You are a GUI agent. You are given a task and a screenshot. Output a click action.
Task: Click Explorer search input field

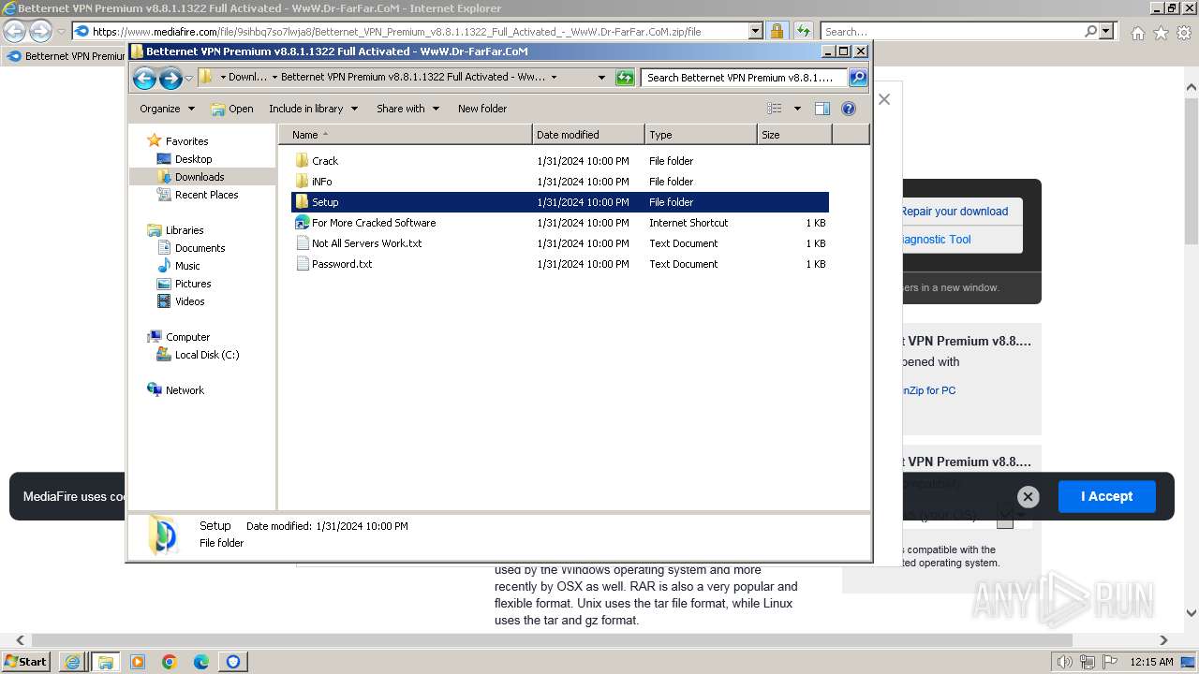[744, 78]
